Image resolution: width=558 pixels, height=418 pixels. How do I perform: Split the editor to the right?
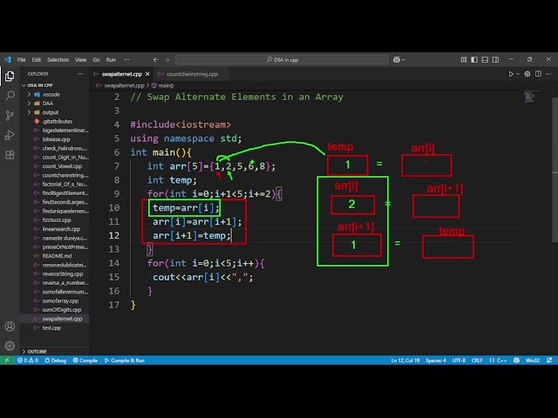[538, 74]
